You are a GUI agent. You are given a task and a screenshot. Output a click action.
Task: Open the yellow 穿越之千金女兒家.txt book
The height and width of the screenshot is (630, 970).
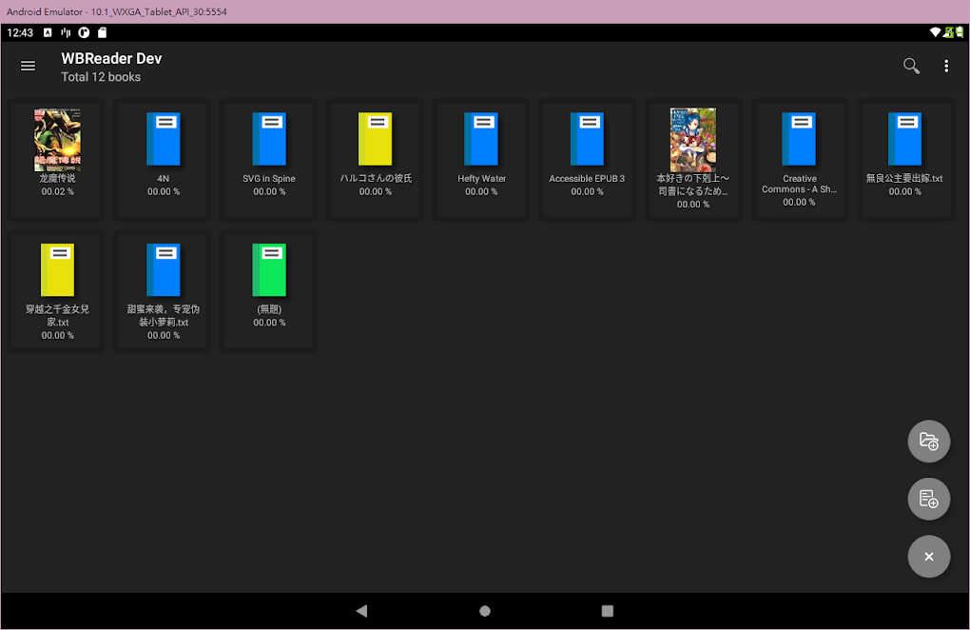57,270
